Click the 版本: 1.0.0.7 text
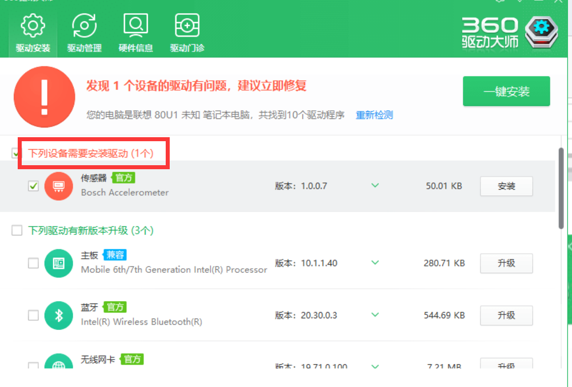572x387 pixels. click(301, 186)
